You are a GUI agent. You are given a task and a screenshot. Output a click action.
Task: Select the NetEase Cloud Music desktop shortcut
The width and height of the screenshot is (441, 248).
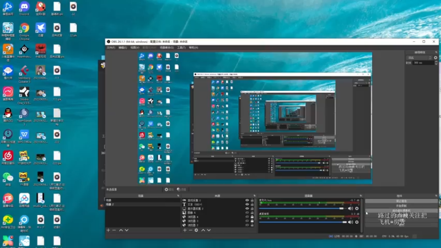tap(8, 158)
